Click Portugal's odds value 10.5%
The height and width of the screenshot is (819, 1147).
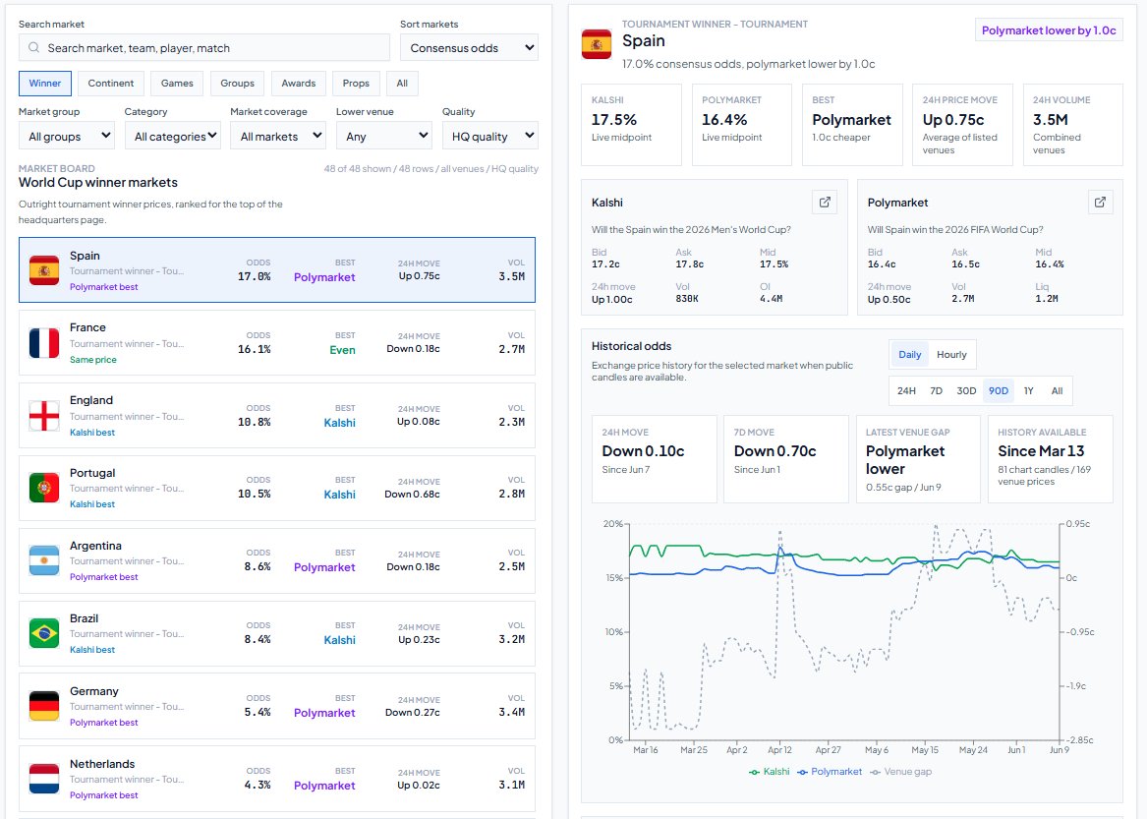point(254,494)
